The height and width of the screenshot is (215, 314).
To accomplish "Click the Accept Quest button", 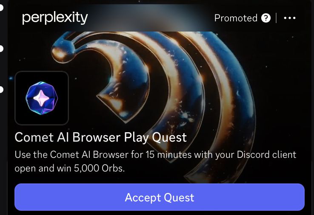I will pos(160,197).
